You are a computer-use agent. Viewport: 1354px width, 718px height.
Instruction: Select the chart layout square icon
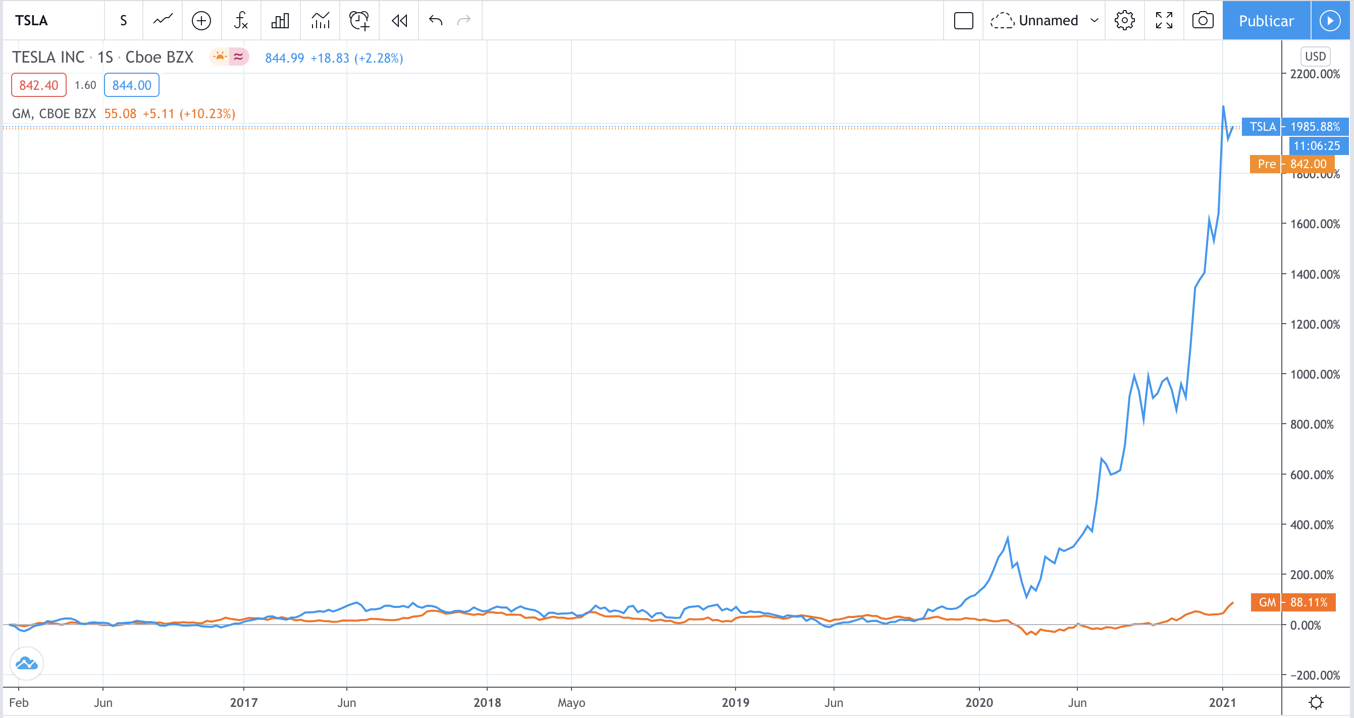963,21
